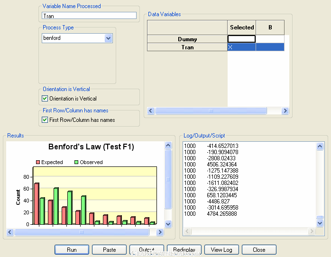Click the Redisplay button
331x257 pixels.
point(184,249)
